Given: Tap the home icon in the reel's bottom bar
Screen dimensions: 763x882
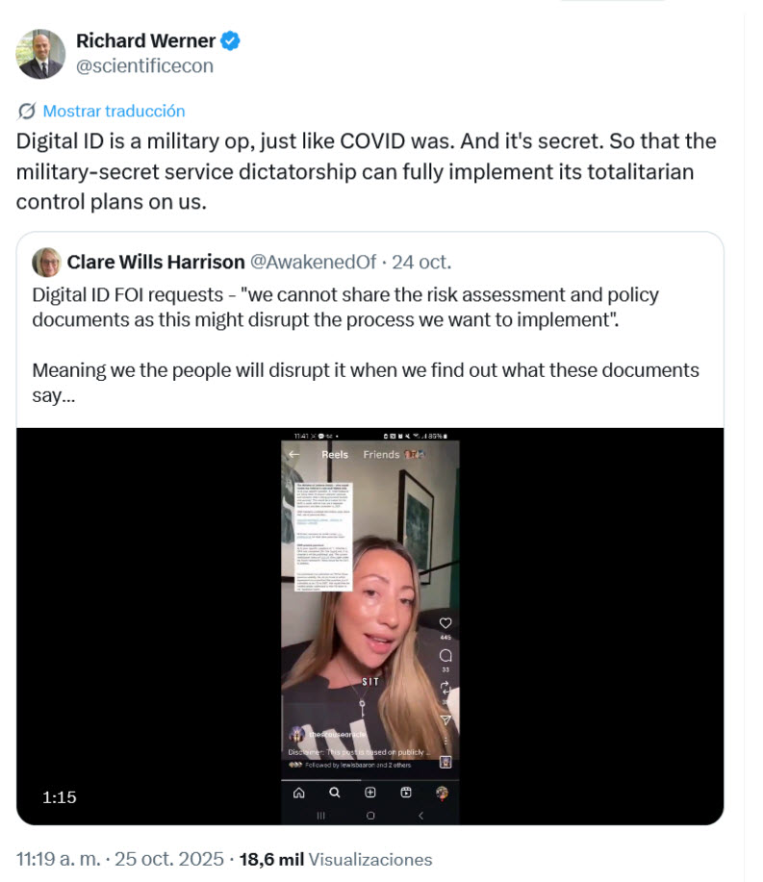Looking at the screenshot, I should (298, 794).
